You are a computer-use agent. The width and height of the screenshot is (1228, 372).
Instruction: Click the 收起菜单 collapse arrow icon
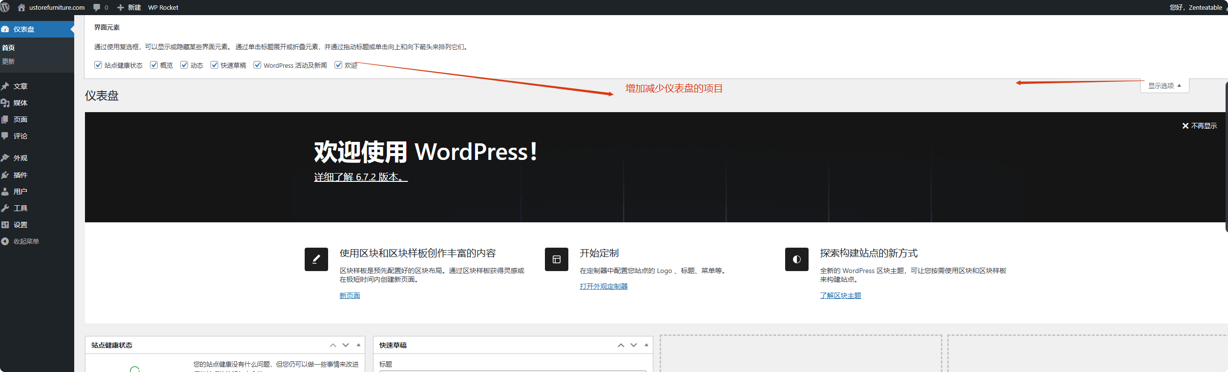pyautogui.click(x=5, y=241)
